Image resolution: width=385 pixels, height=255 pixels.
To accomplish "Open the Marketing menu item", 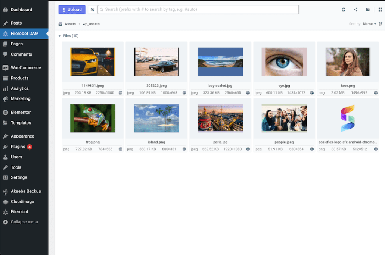I will click(x=24, y=98).
